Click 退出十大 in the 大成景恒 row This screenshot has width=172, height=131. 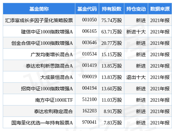(136, 77)
